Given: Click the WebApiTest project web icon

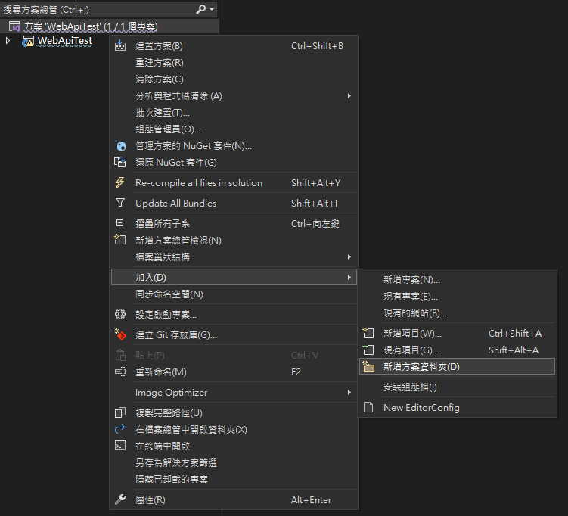Looking at the screenshot, I should 27,41.
